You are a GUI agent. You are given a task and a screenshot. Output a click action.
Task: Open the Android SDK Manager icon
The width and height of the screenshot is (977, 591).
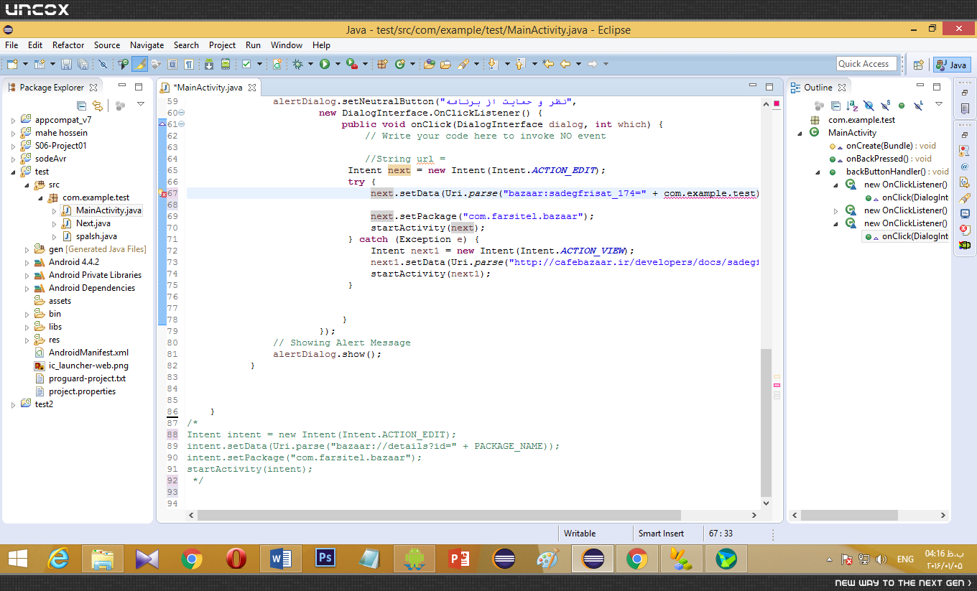tap(208, 64)
